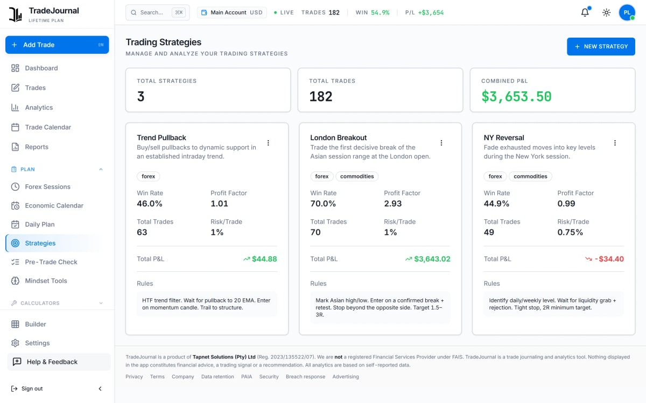Click commodities tag on NY Reversal card
Screen dimensions: 646x403
point(531,176)
